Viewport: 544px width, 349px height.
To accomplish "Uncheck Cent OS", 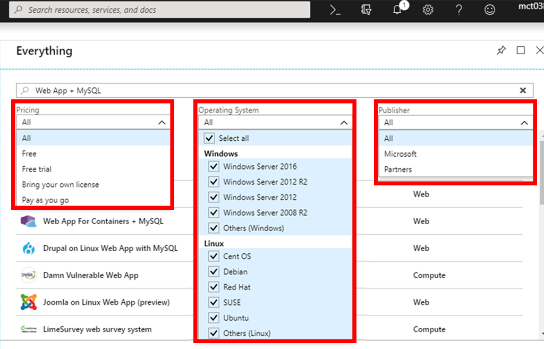I will pos(214,257).
